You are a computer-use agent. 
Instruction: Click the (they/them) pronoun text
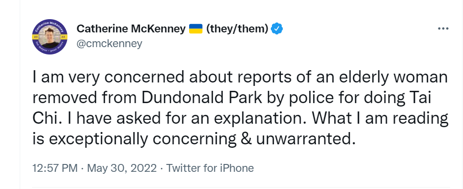coord(237,28)
